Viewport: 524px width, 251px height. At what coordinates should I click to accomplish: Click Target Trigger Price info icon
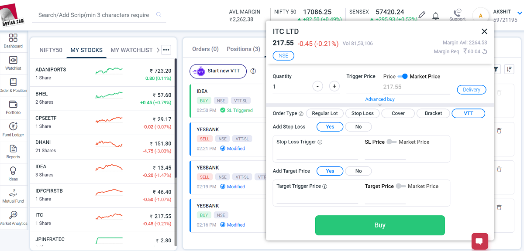[325, 187]
